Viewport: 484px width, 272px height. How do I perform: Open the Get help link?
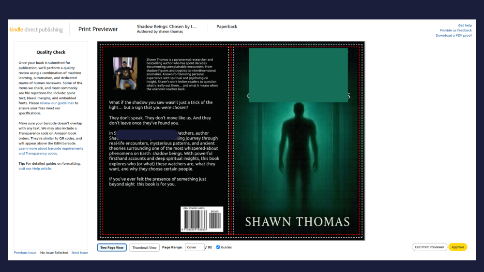click(x=465, y=25)
